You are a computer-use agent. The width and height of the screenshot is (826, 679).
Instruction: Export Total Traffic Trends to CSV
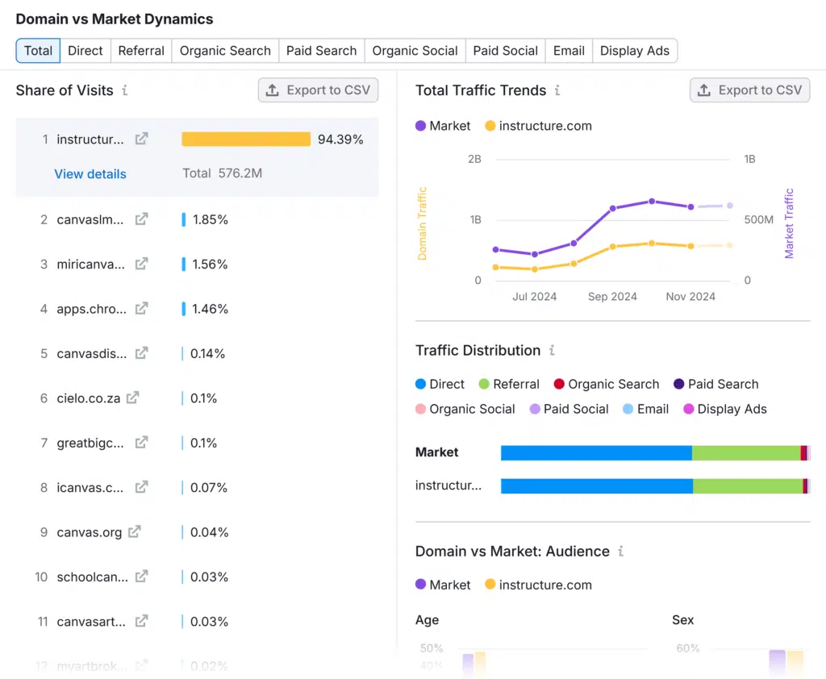pos(749,90)
